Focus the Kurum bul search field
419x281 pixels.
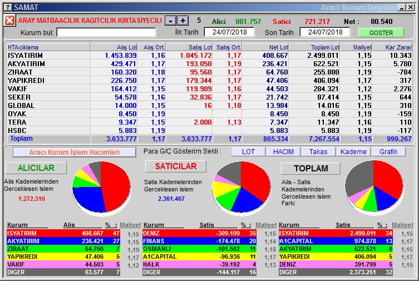coord(106,32)
